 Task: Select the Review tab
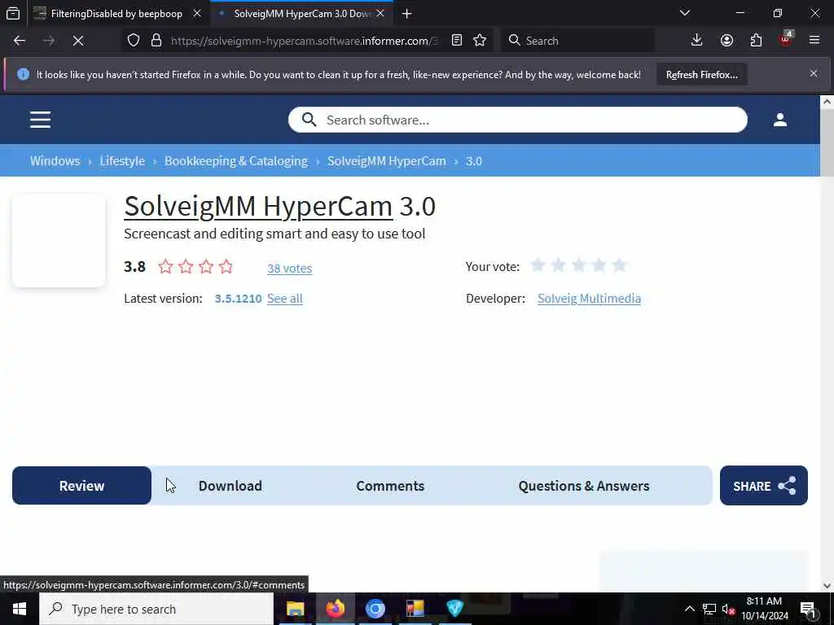(x=82, y=486)
